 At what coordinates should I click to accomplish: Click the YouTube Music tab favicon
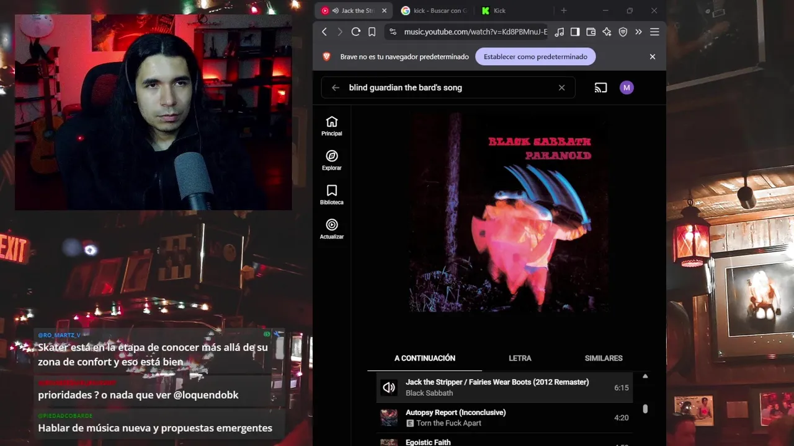[x=325, y=11]
